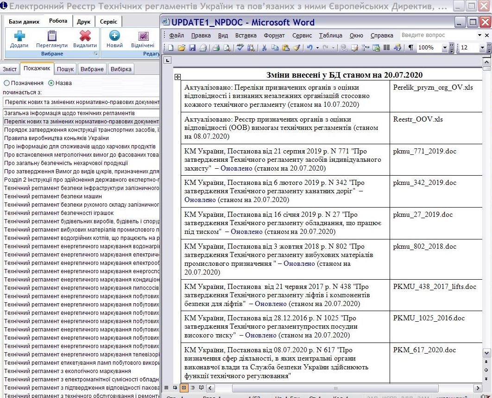
Task: Click the vertical scrollbar down arrow in Word
Action: tap(486, 353)
